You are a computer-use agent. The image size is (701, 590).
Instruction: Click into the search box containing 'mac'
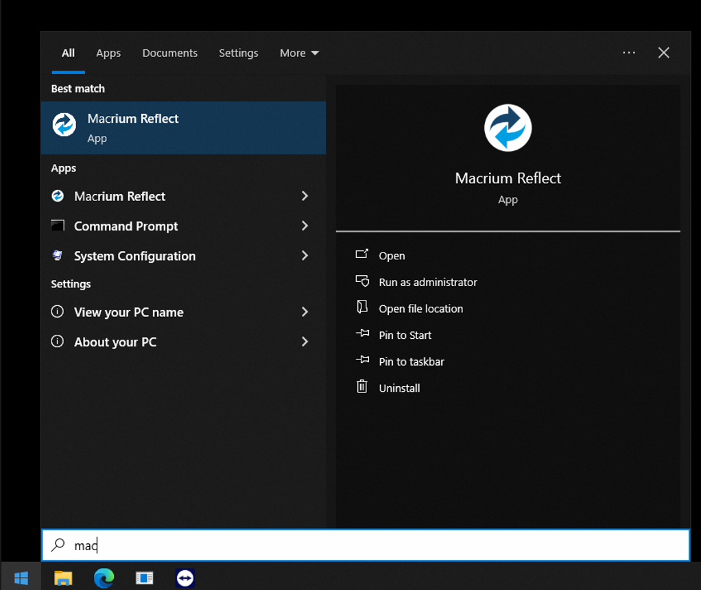pos(365,545)
